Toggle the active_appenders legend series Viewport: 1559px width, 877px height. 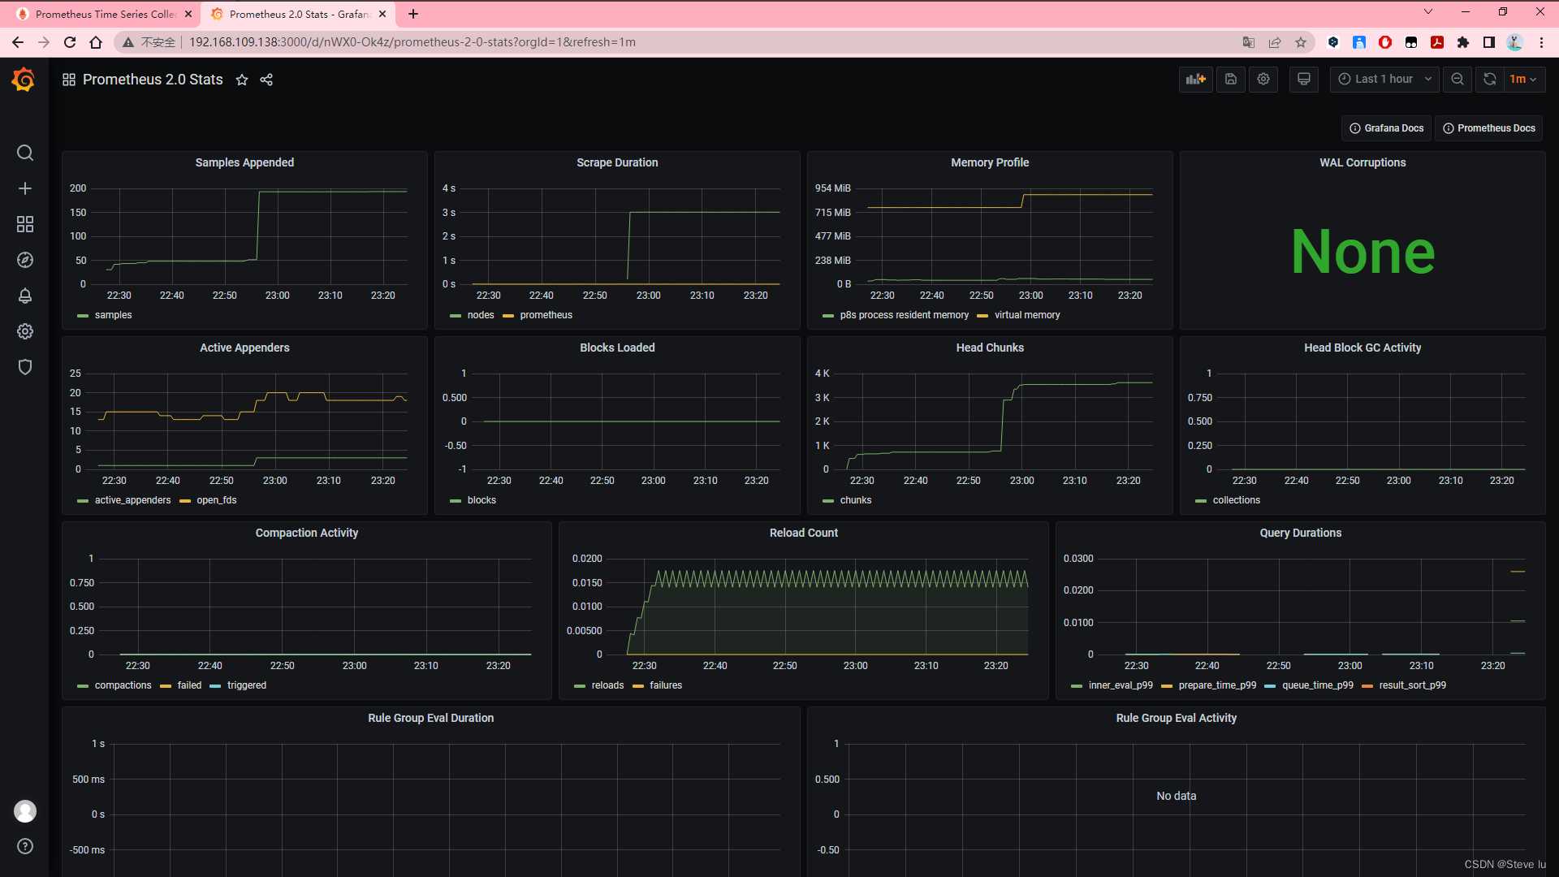pyautogui.click(x=132, y=500)
